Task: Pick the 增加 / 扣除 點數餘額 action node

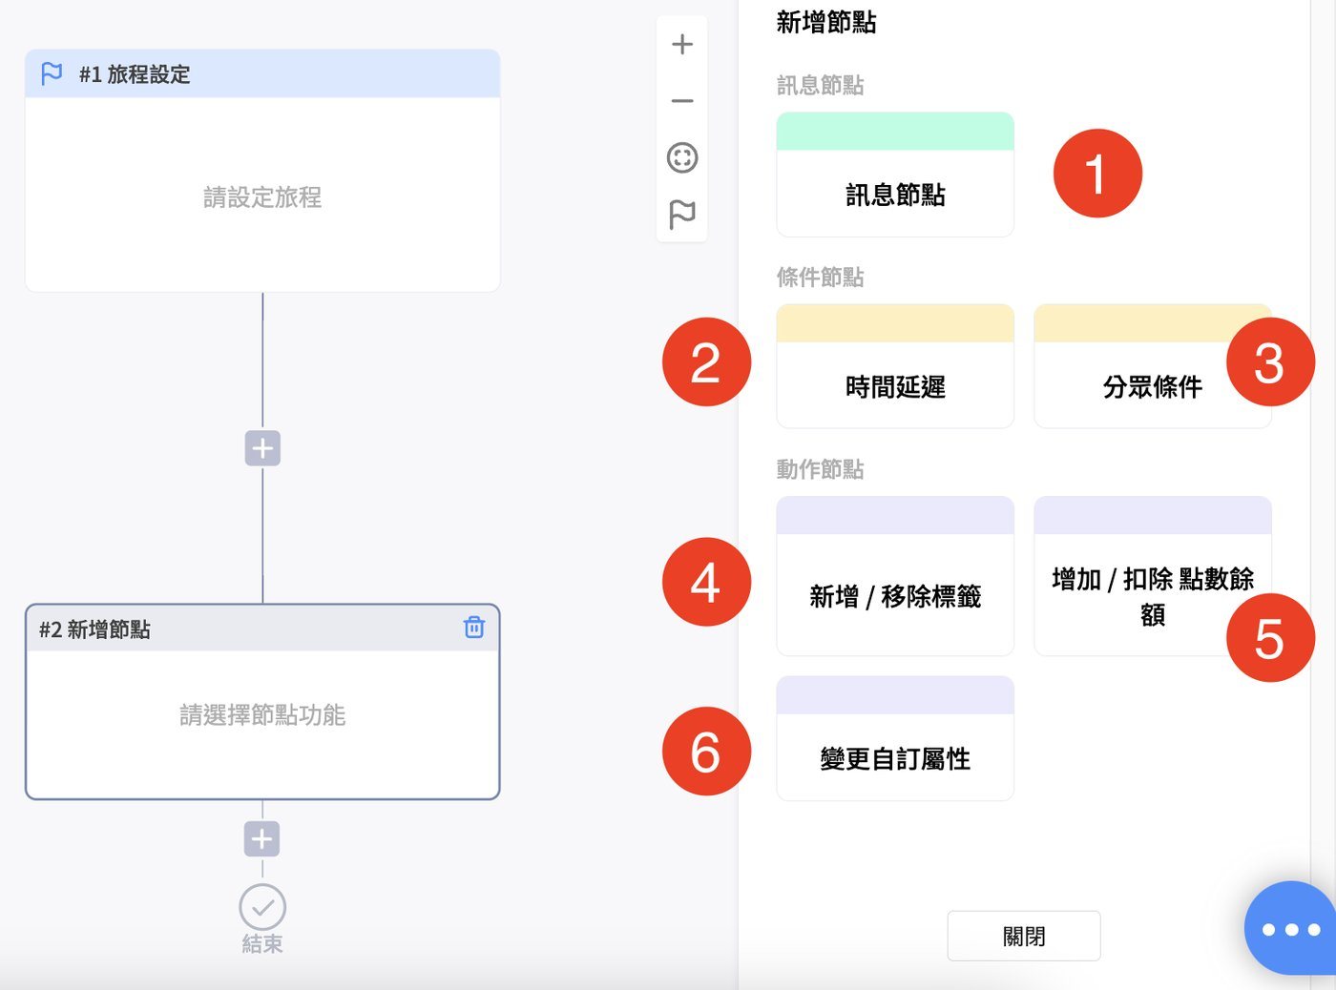Action: point(1153,576)
